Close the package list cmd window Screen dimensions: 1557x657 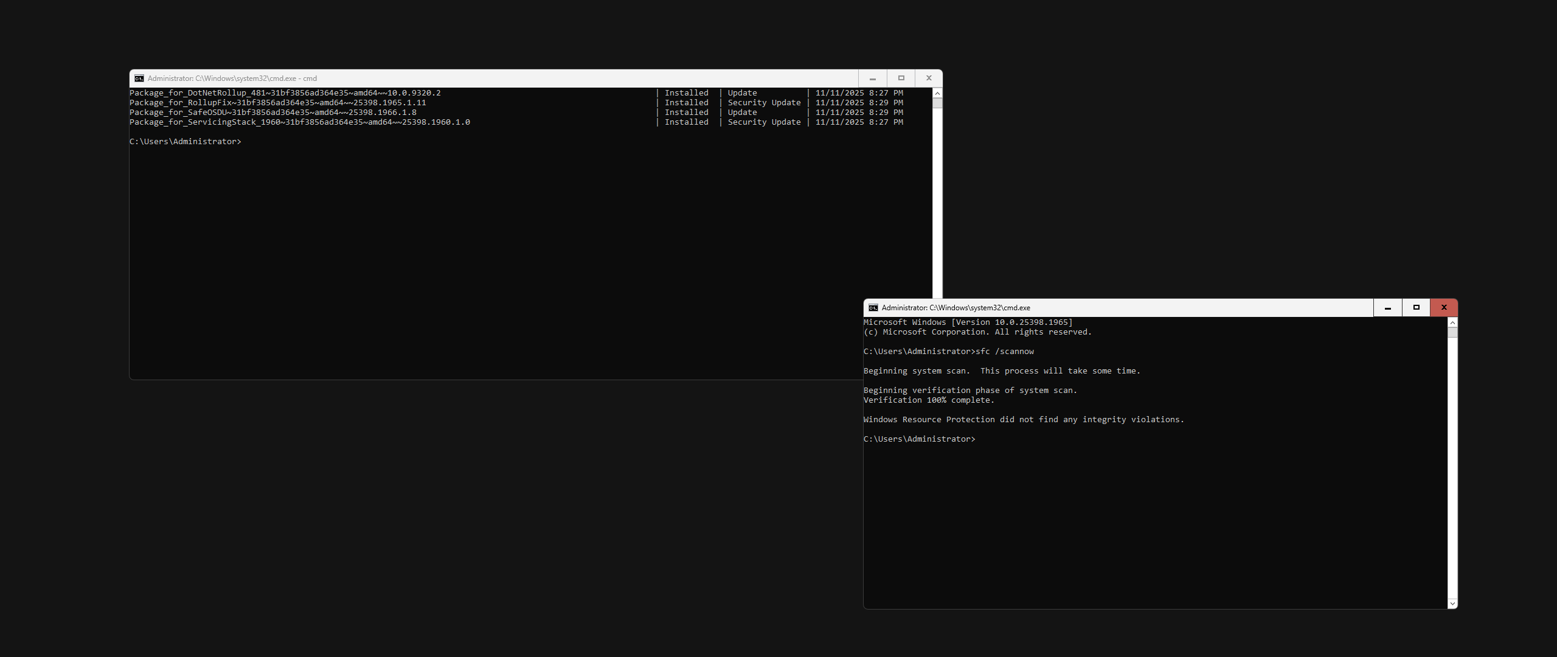(929, 78)
